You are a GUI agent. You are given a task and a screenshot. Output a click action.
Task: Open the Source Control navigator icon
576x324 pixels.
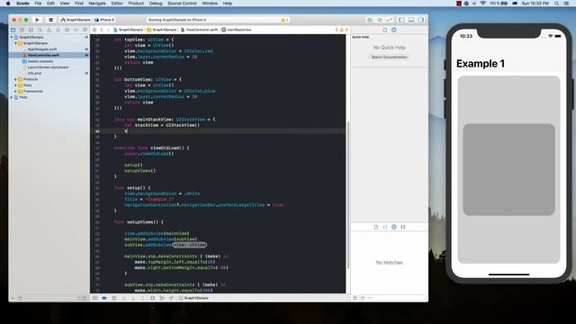[x=22, y=30]
